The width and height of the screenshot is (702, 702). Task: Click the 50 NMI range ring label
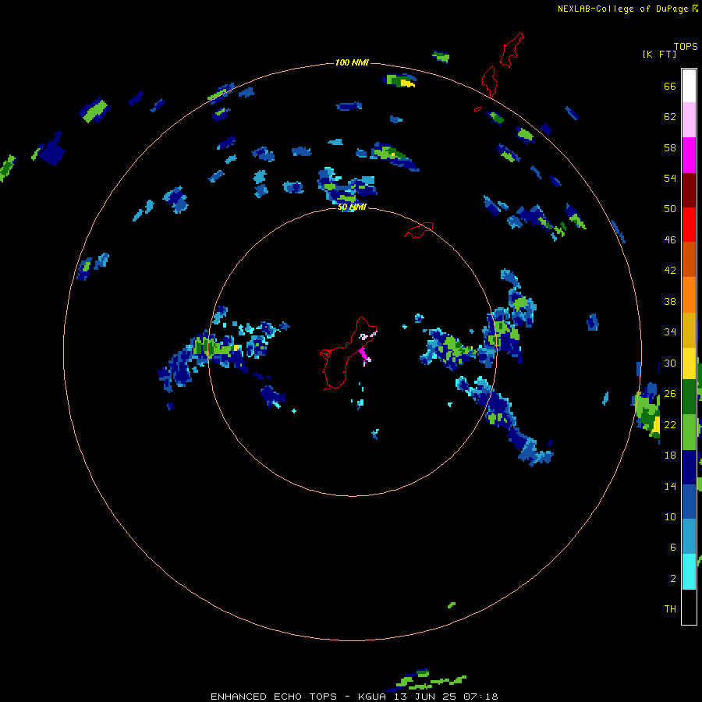click(x=352, y=207)
